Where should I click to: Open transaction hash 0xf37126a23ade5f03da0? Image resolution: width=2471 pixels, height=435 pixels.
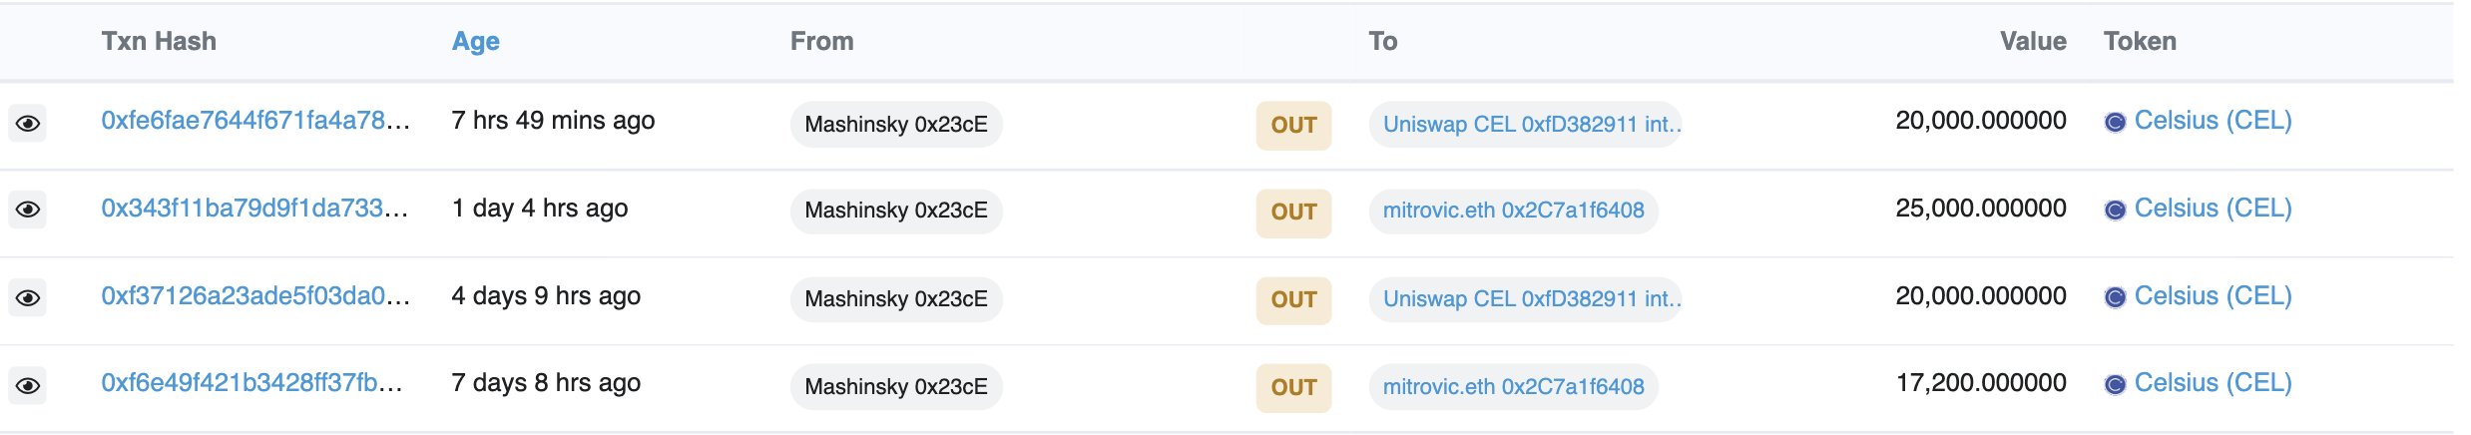[x=255, y=296]
